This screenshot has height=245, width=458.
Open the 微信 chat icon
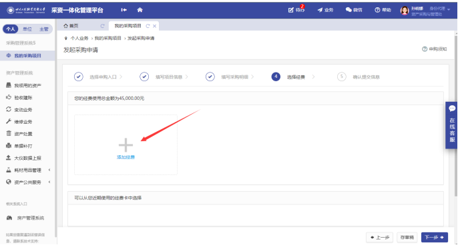click(x=349, y=10)
